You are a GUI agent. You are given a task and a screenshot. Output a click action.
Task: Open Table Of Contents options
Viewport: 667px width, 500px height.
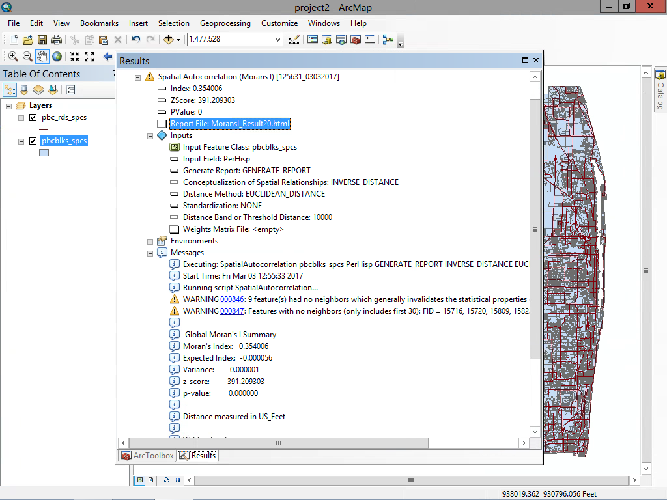click(x=70, y=90)
